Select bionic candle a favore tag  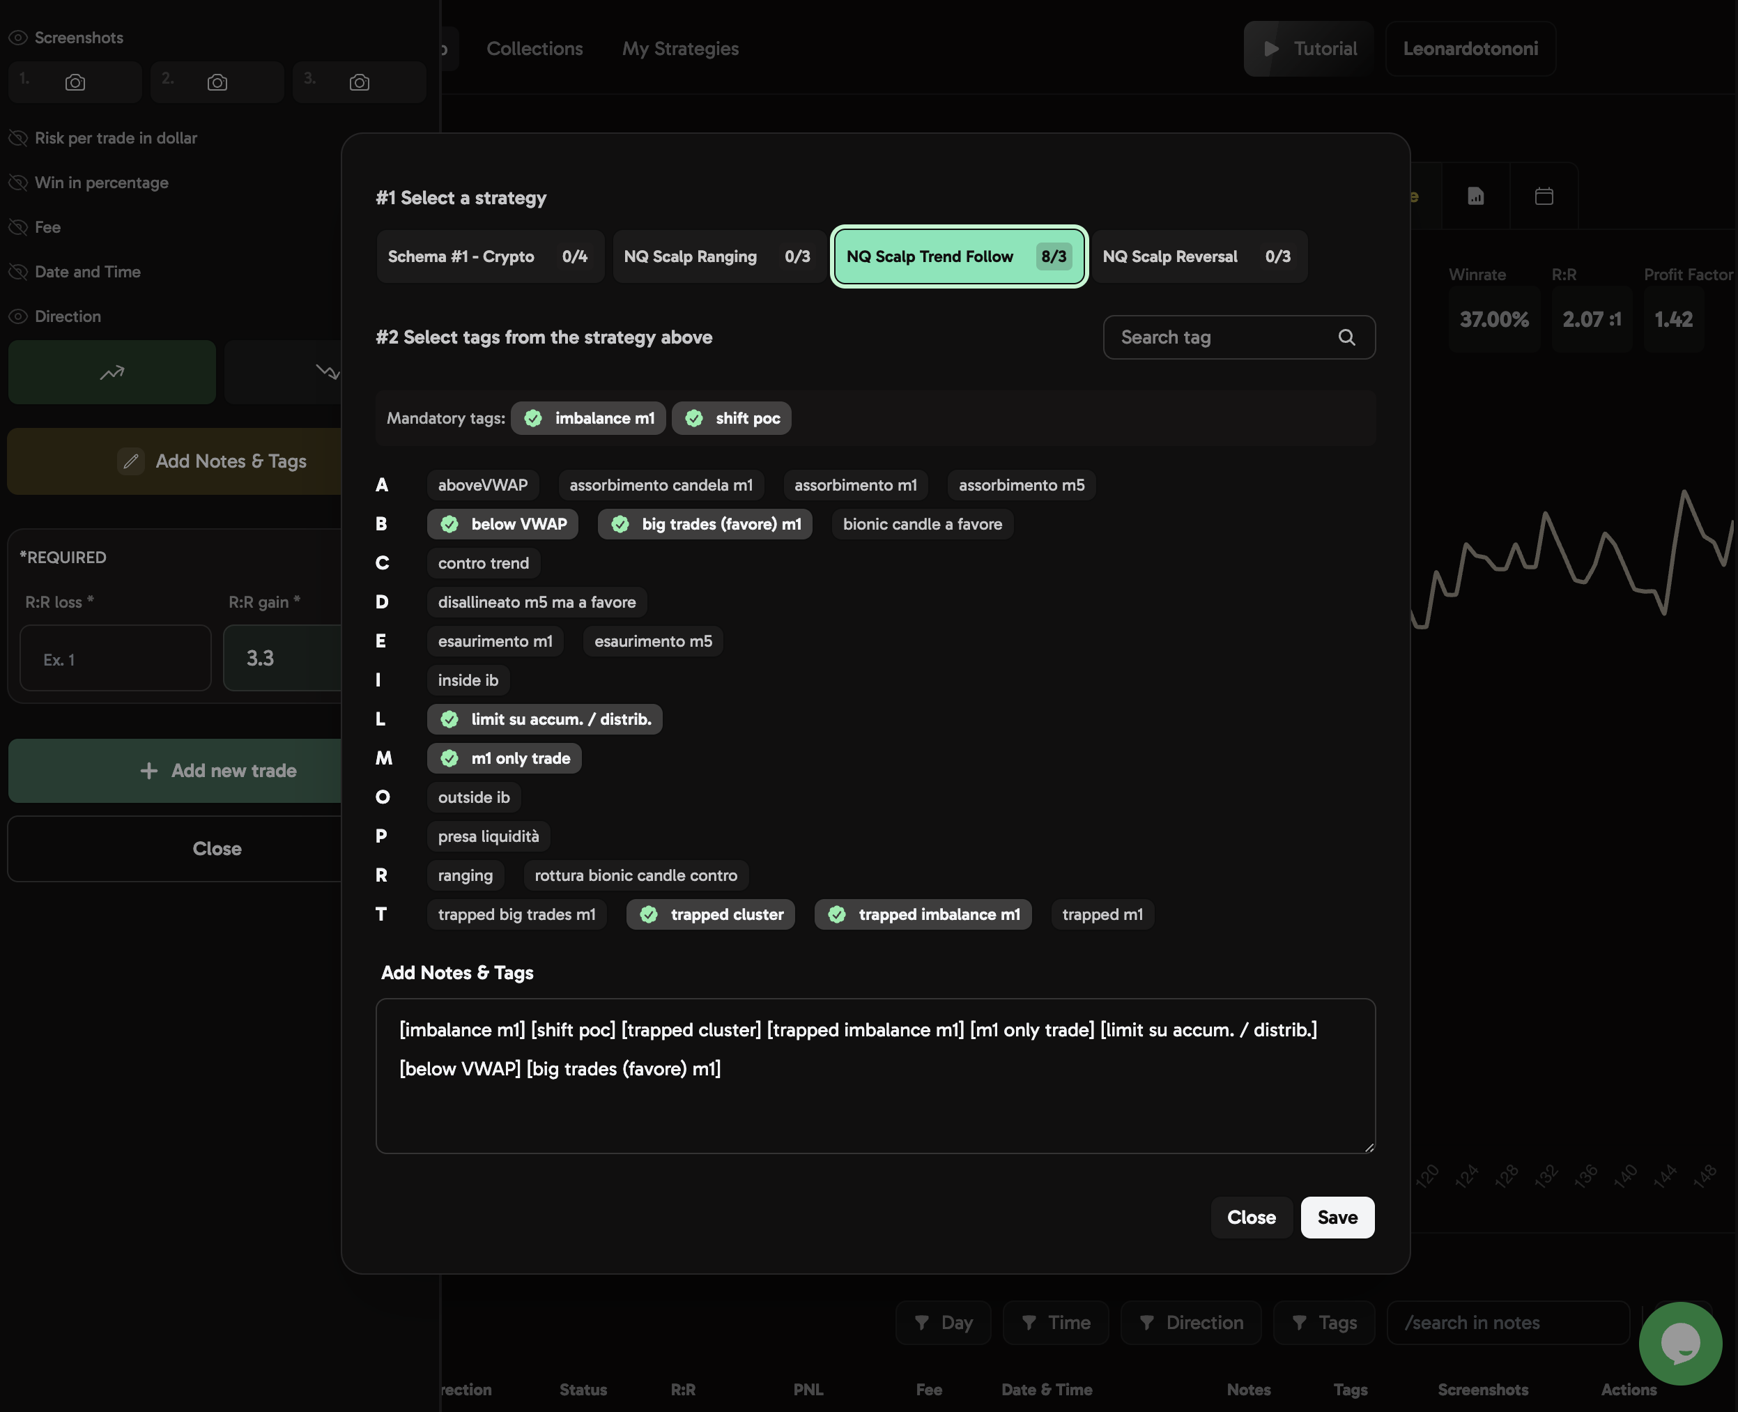pos(922,524)
